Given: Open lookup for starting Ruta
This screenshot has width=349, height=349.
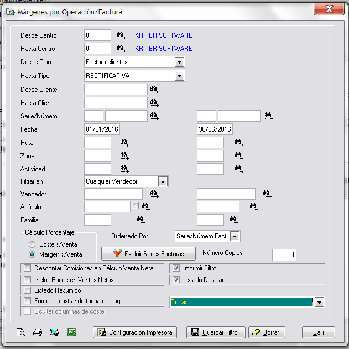Looking at the screenshot, I should tap(124, 143).
